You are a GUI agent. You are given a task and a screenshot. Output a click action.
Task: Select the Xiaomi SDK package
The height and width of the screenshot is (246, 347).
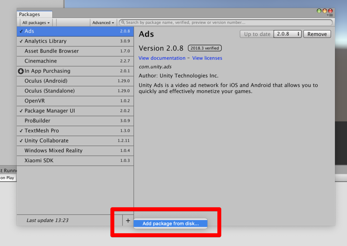coord(75,161)
